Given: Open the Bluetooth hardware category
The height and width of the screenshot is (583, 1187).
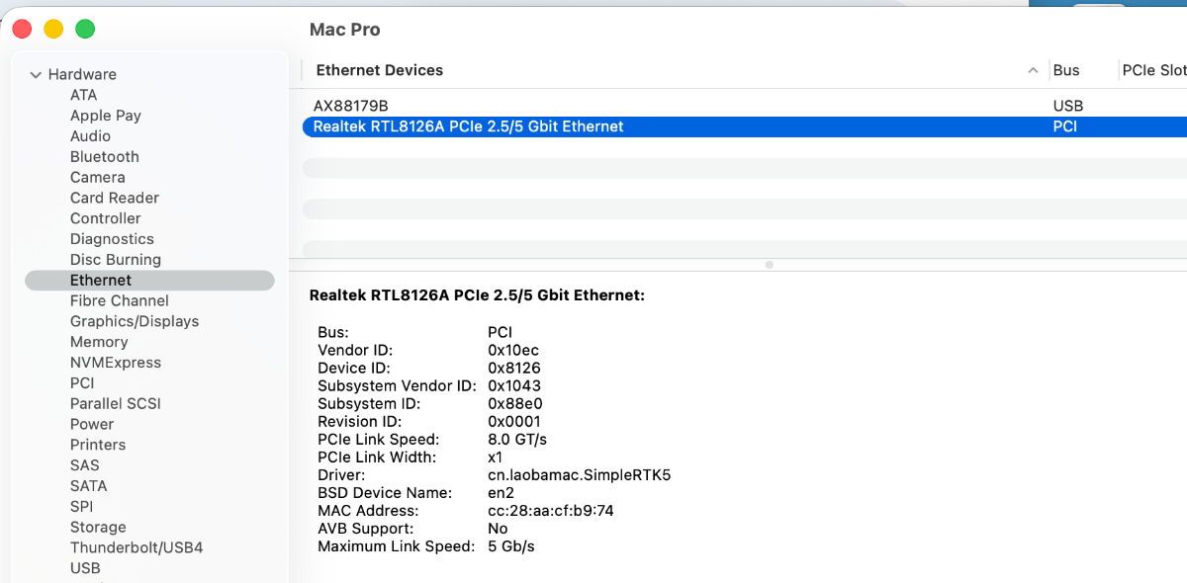Looking at the screenshot, I should [x=105, y=157].
